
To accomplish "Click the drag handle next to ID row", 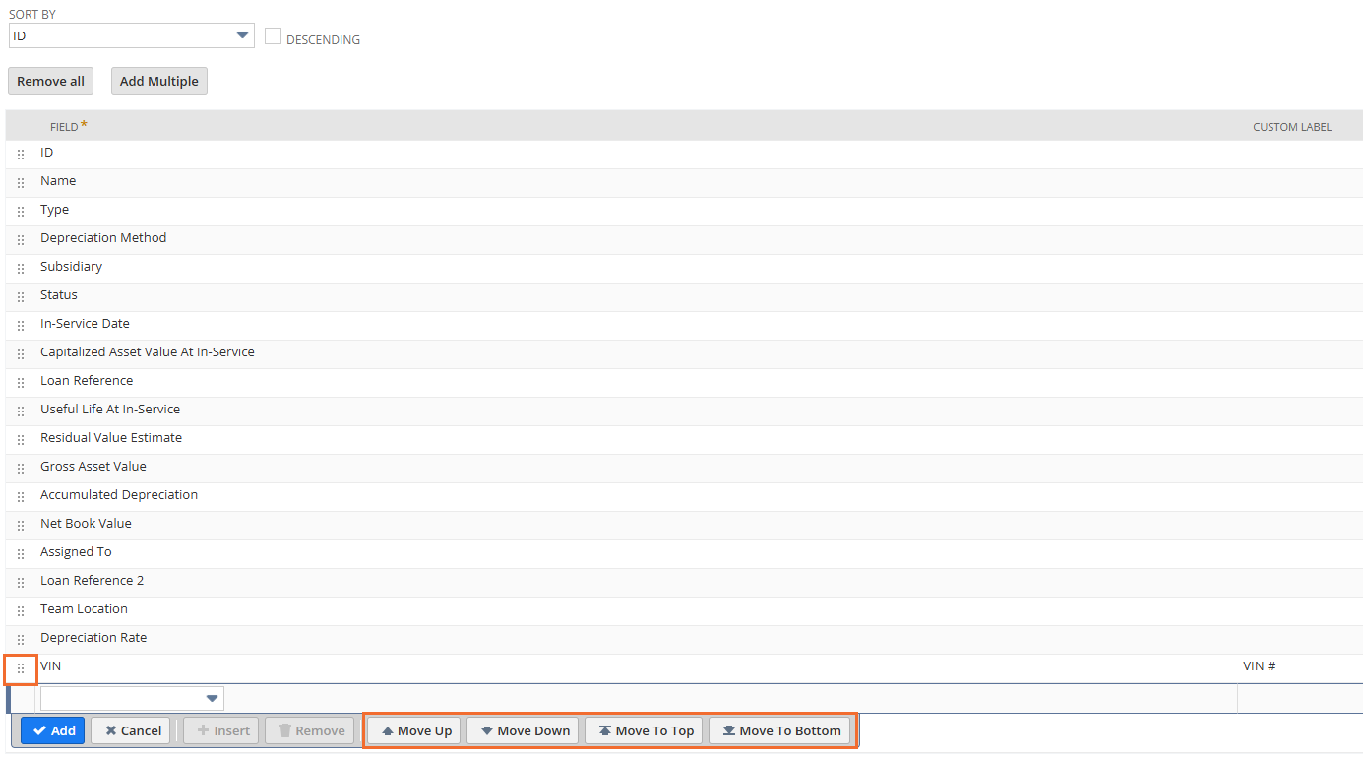I will (21, 155).
